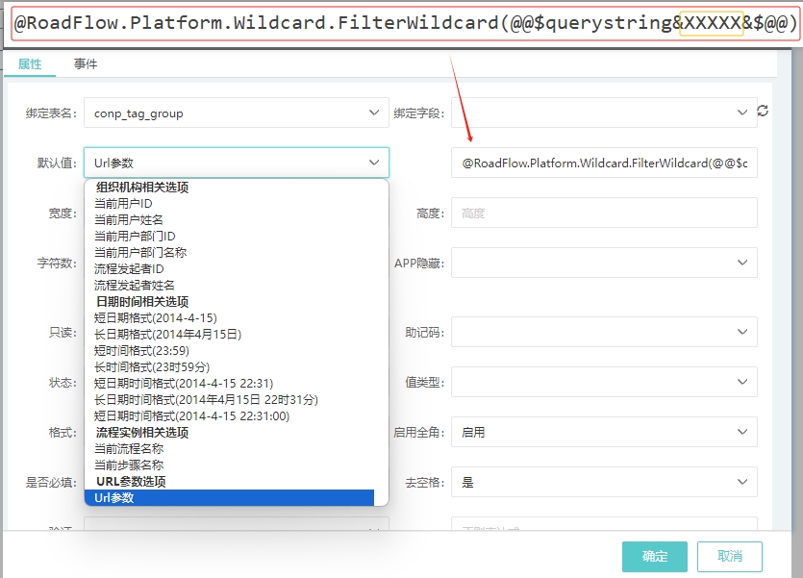
Task: Select 当前步骤名称 option
Action: click(x=229, y=465)
